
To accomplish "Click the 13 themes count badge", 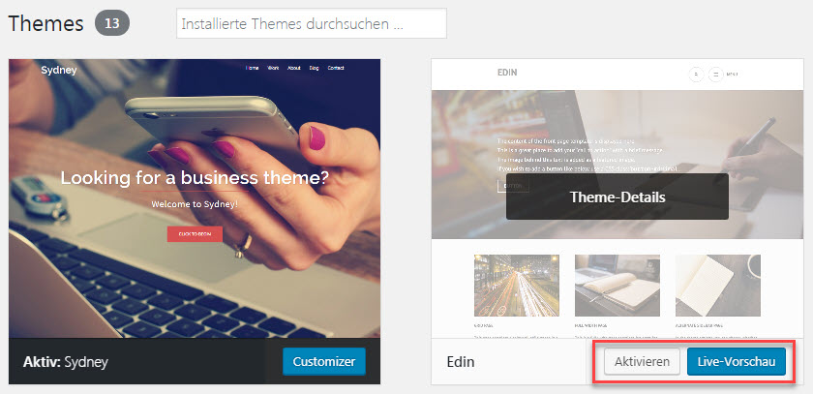I will 112,24.
